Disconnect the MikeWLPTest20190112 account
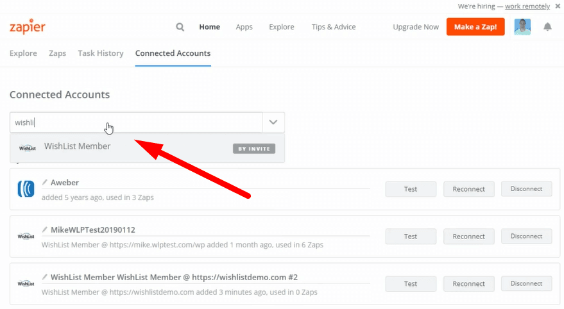This screenshot has width=564, height=309. point(527,237)
